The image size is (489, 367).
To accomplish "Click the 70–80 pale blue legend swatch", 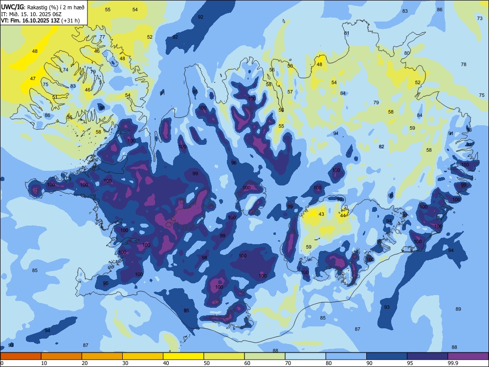I will 305,356.
